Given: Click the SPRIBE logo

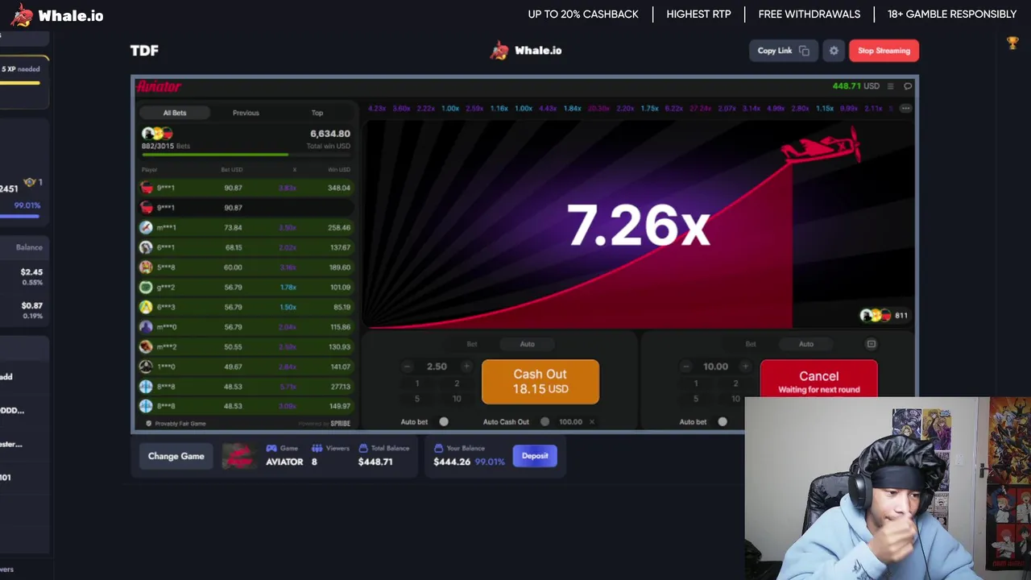Looking at the screenshot, I should click(x=340, y=424).
